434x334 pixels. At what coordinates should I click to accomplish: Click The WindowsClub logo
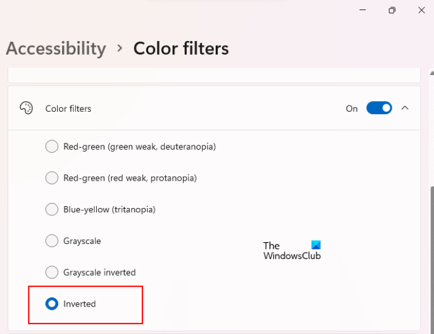click(x=292, y=250)
